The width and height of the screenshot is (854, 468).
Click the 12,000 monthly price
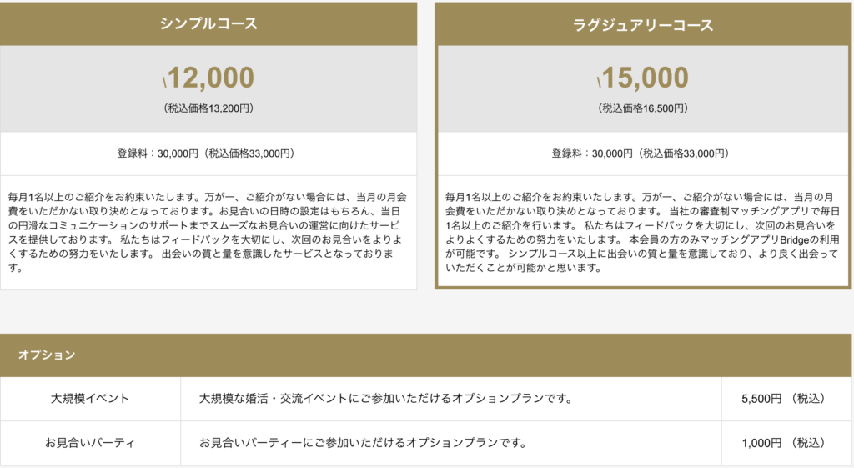coord(212,78)
